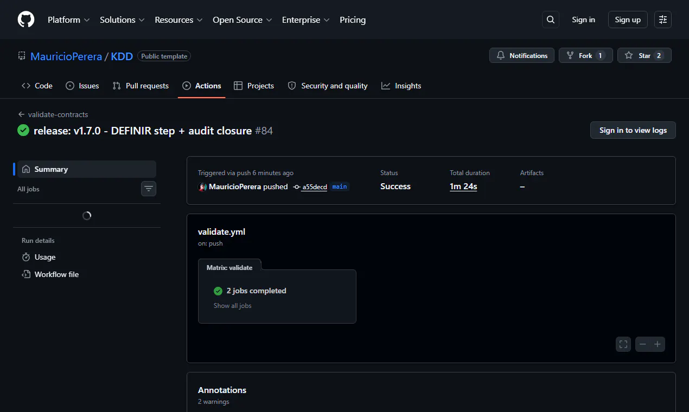Viewport: 689px width, 412px height.
Task: Expand the Enterprise menu
Action: 305,20
